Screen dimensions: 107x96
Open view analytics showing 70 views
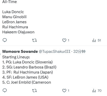pos(97,91)
